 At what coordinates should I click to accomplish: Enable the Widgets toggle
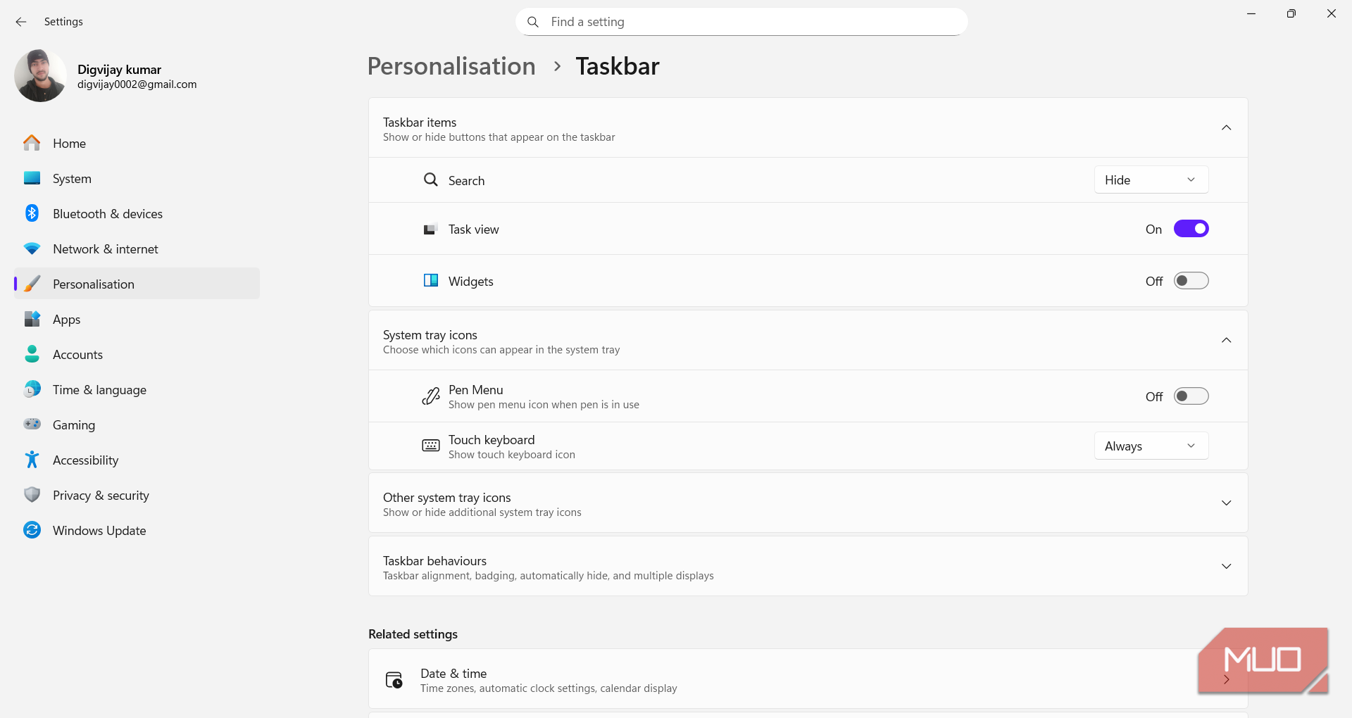pyautogui.click(x=1191, y=281)
